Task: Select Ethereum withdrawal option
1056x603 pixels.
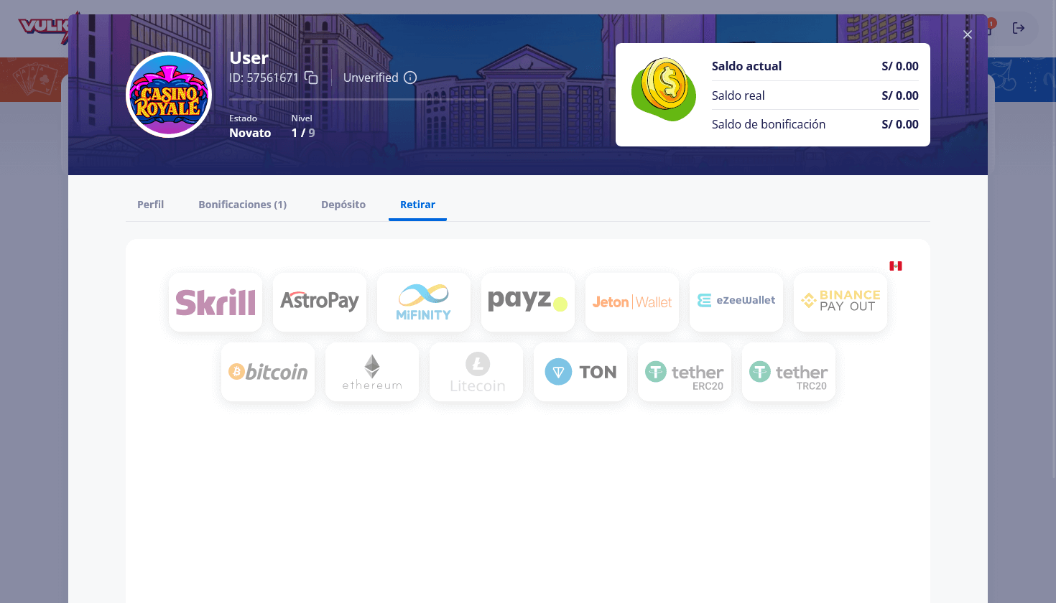Action: 372,372
